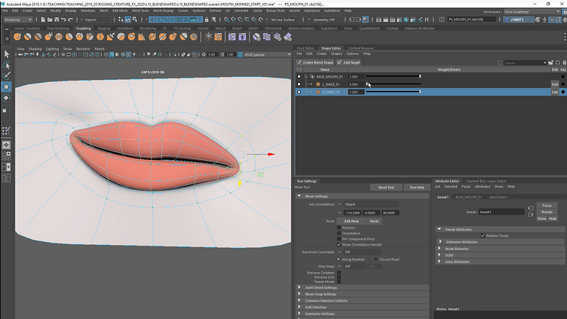Click the selection lock padlock icon
Viewport: 567px width, 319px height.
click(206, 20)
